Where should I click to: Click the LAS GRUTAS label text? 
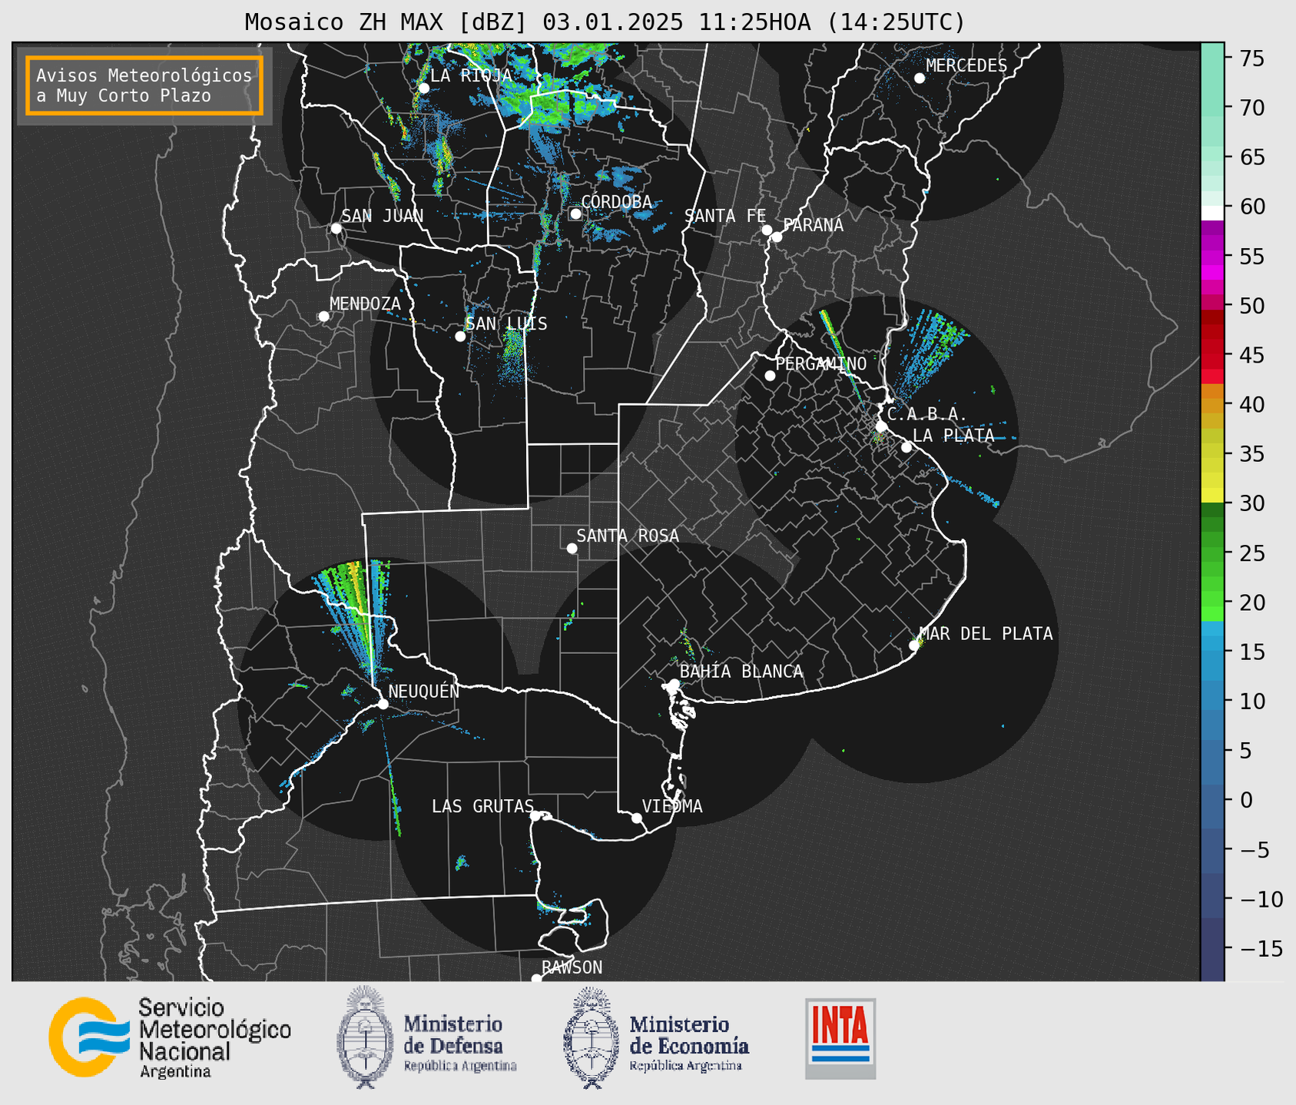[482, 806]
